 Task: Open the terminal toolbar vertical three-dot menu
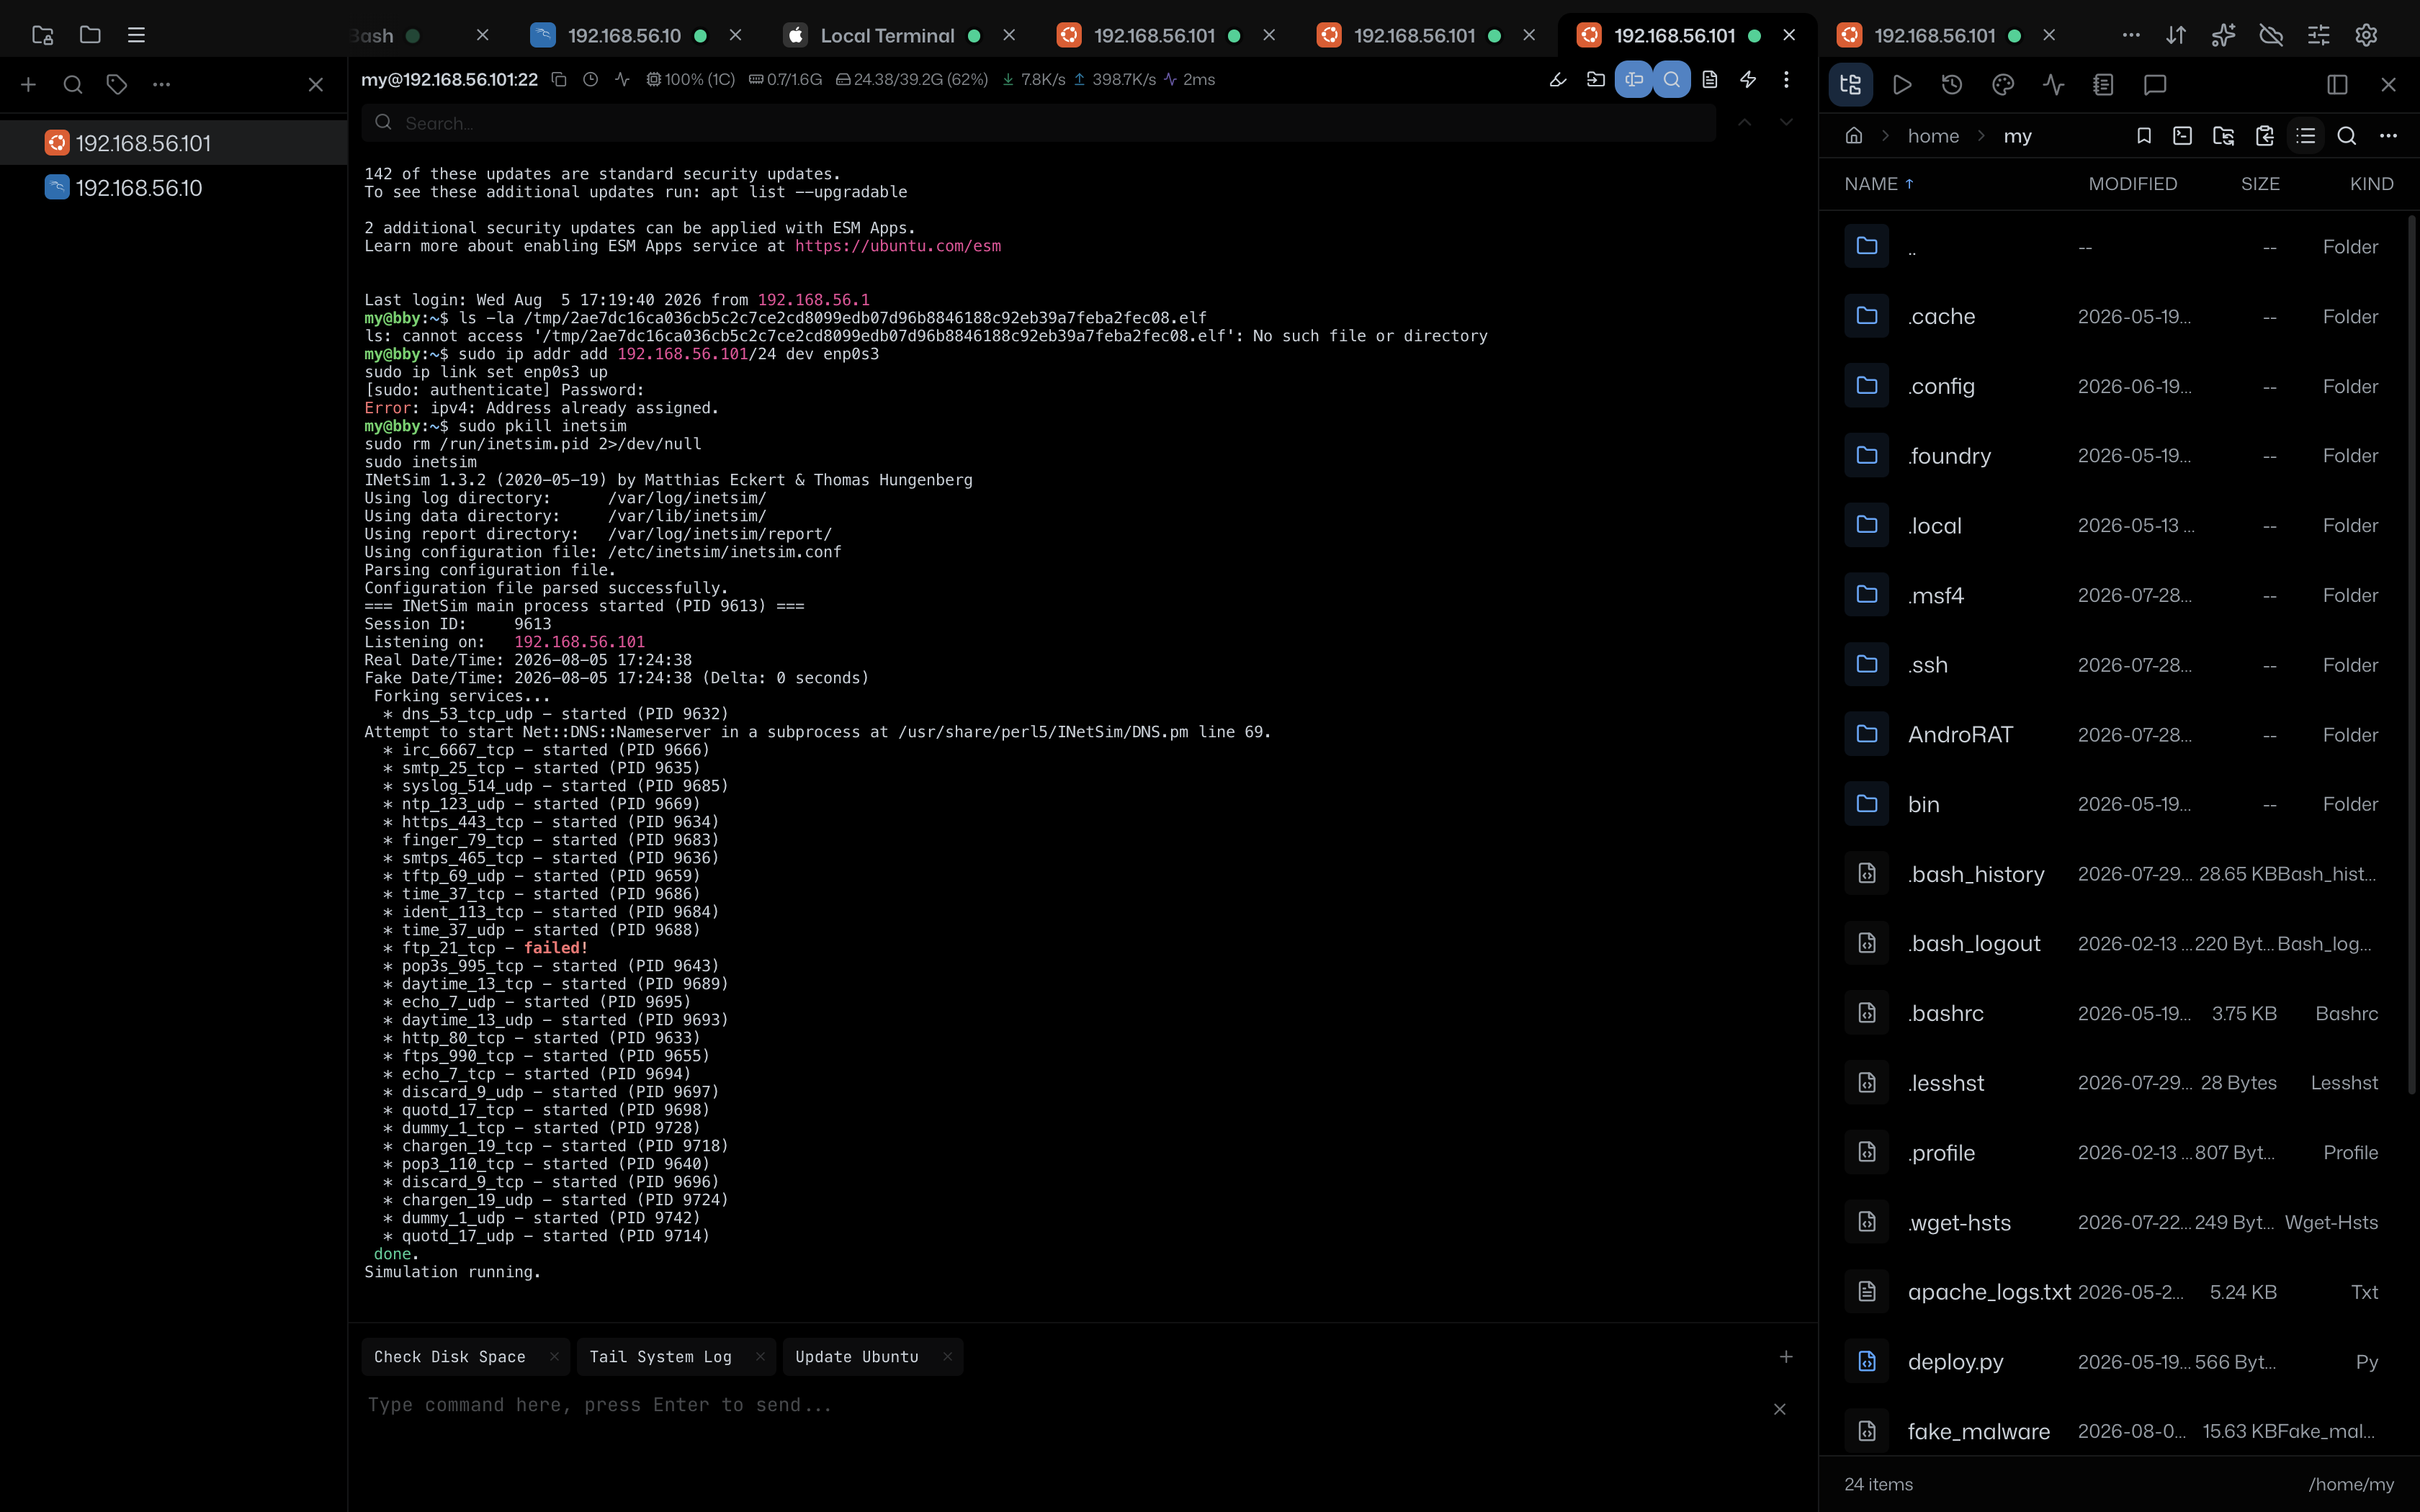point(1786,79)
